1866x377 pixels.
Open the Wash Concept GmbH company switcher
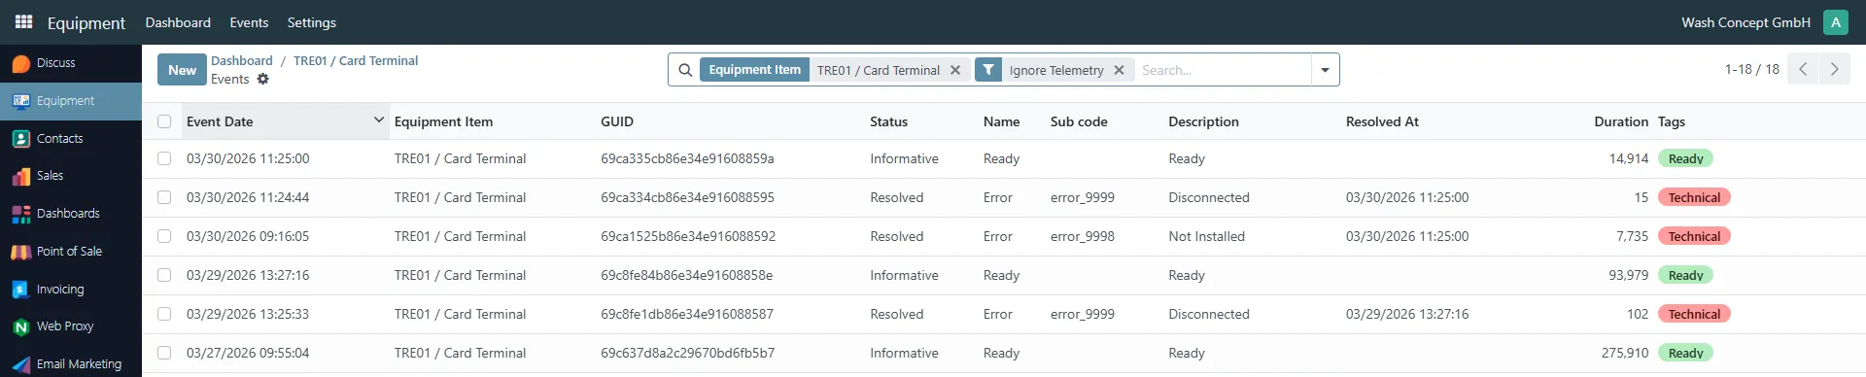(x=1745, y=22)
